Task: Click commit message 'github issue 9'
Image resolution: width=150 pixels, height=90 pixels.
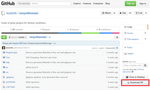Action: [x=32, y=67]
